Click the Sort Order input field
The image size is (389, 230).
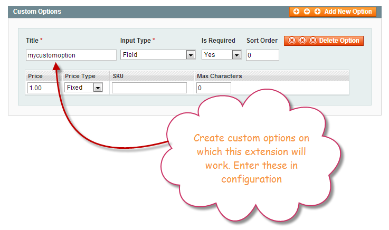point(262,55)
